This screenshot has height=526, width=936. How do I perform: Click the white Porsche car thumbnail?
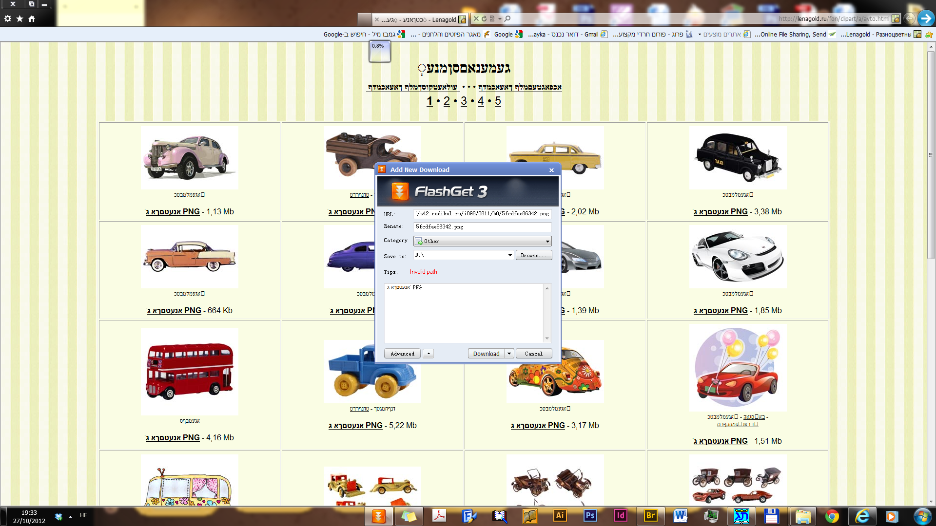(x=737, y=256)
